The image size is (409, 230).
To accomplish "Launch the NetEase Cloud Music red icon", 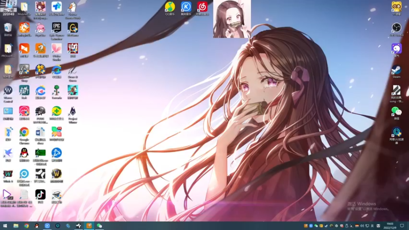I will (x=202, y=7).
